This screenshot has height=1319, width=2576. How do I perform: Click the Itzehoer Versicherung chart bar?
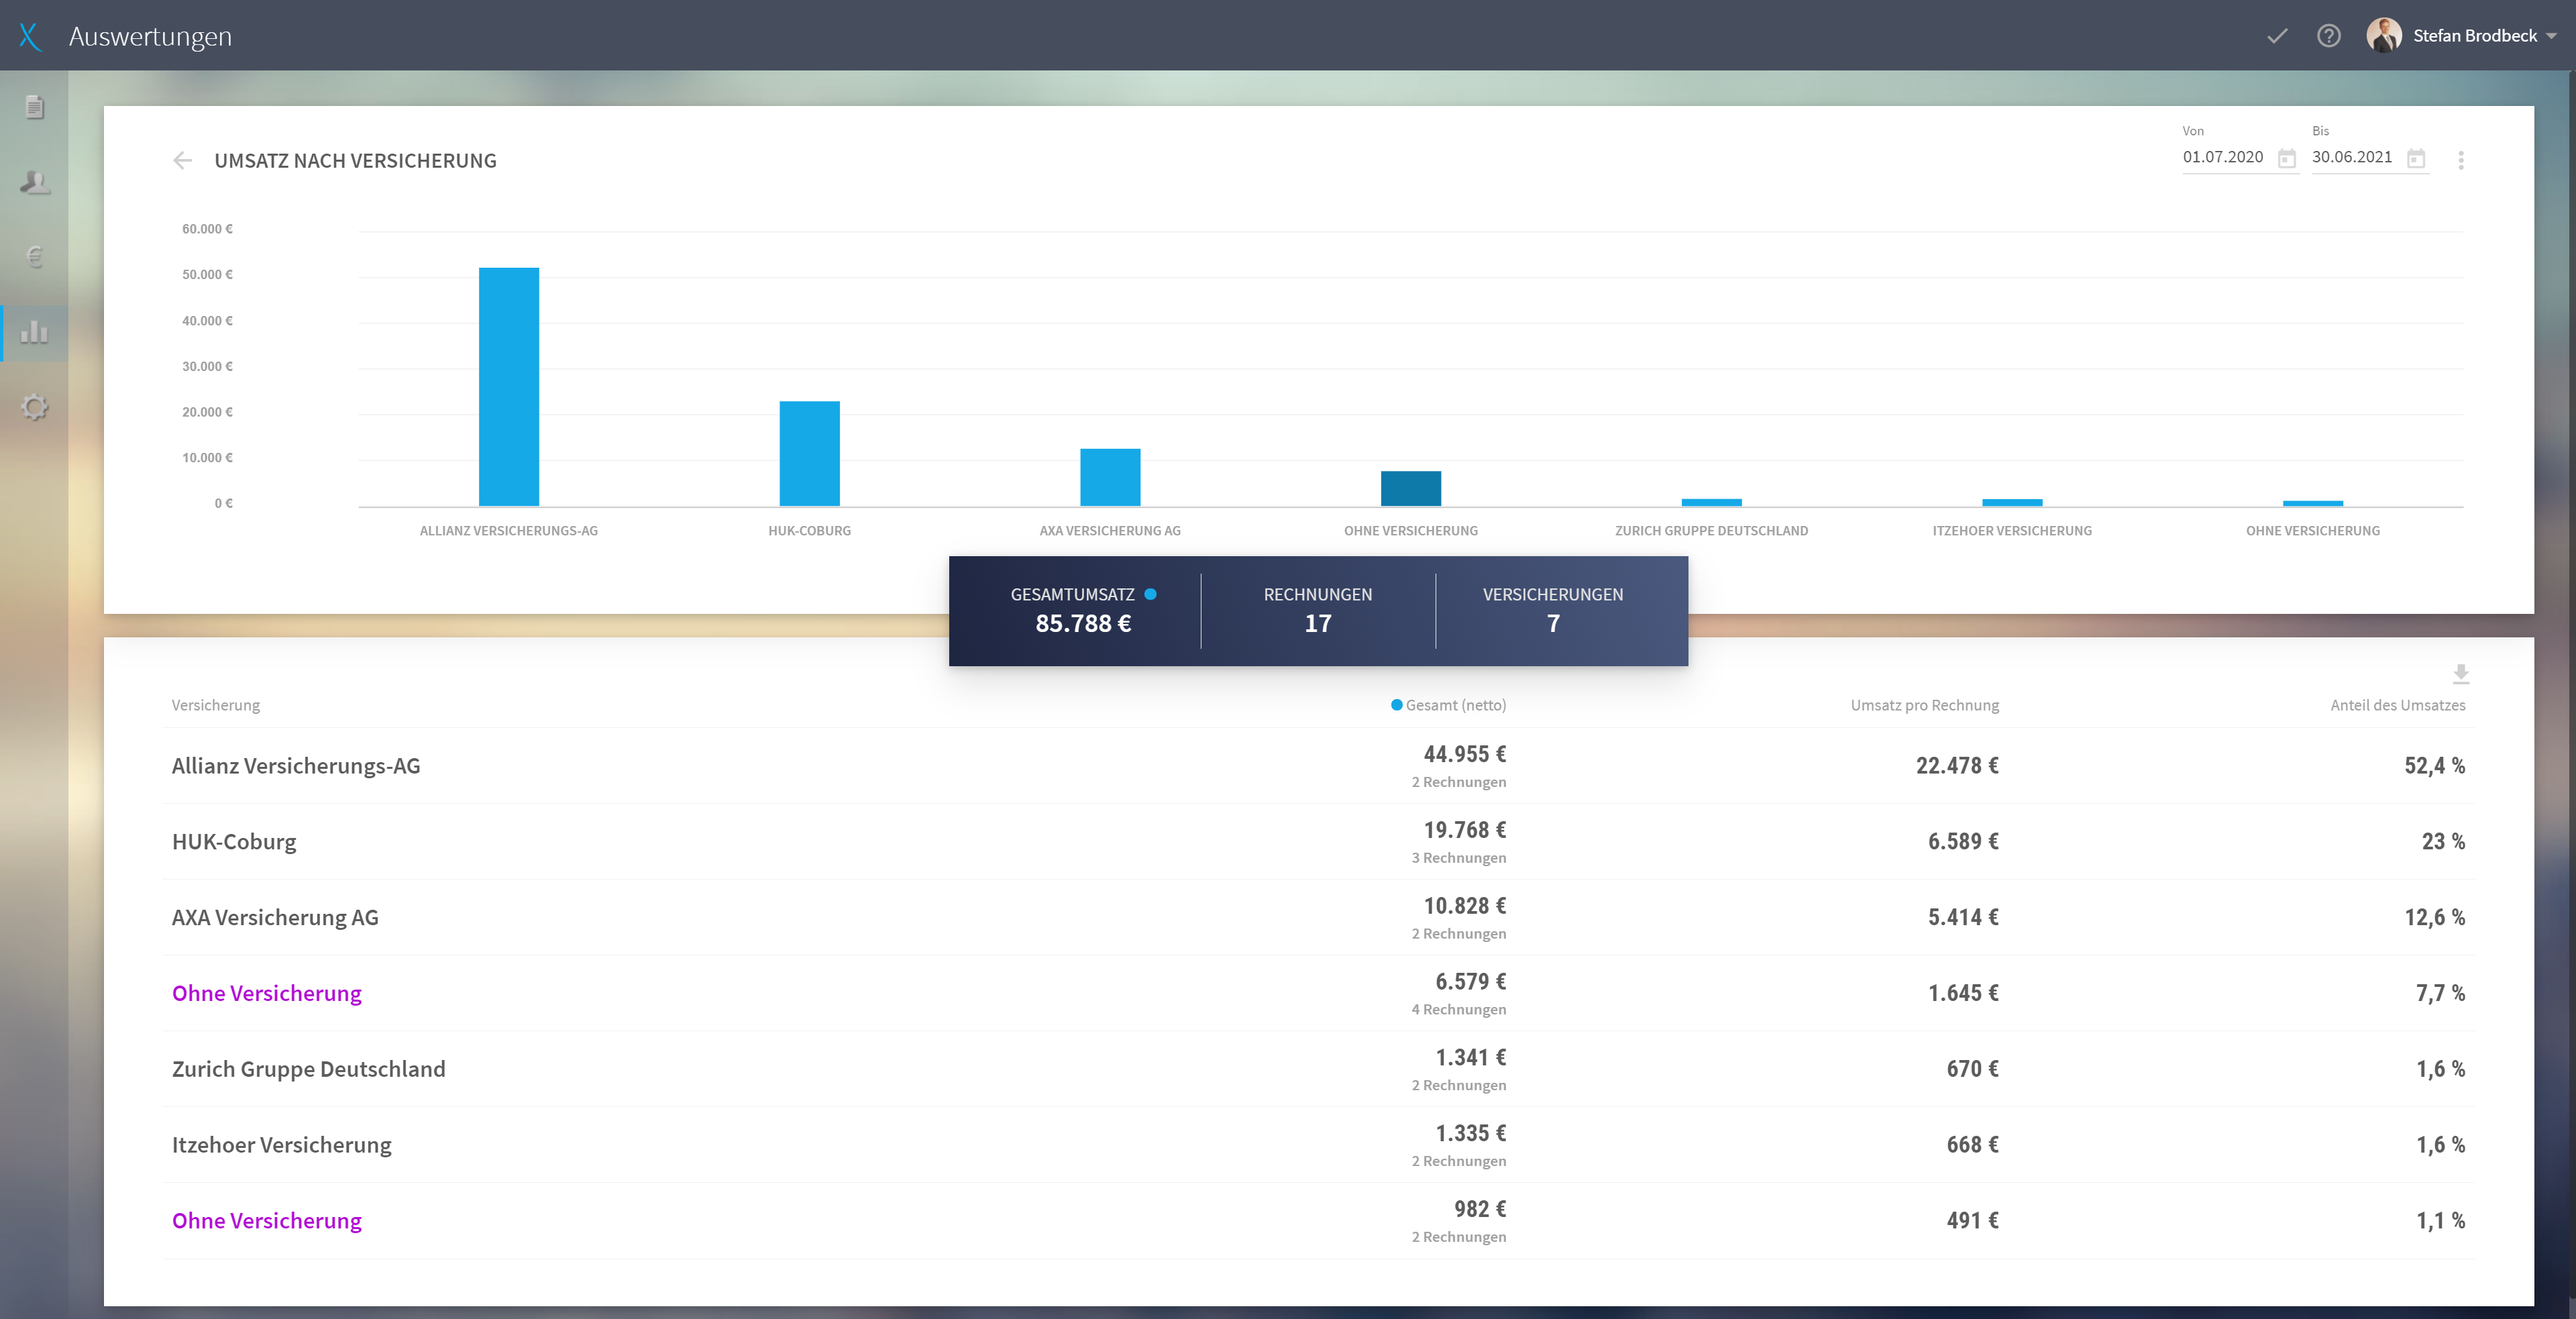pyautogui.click(x=2012, y=502)
